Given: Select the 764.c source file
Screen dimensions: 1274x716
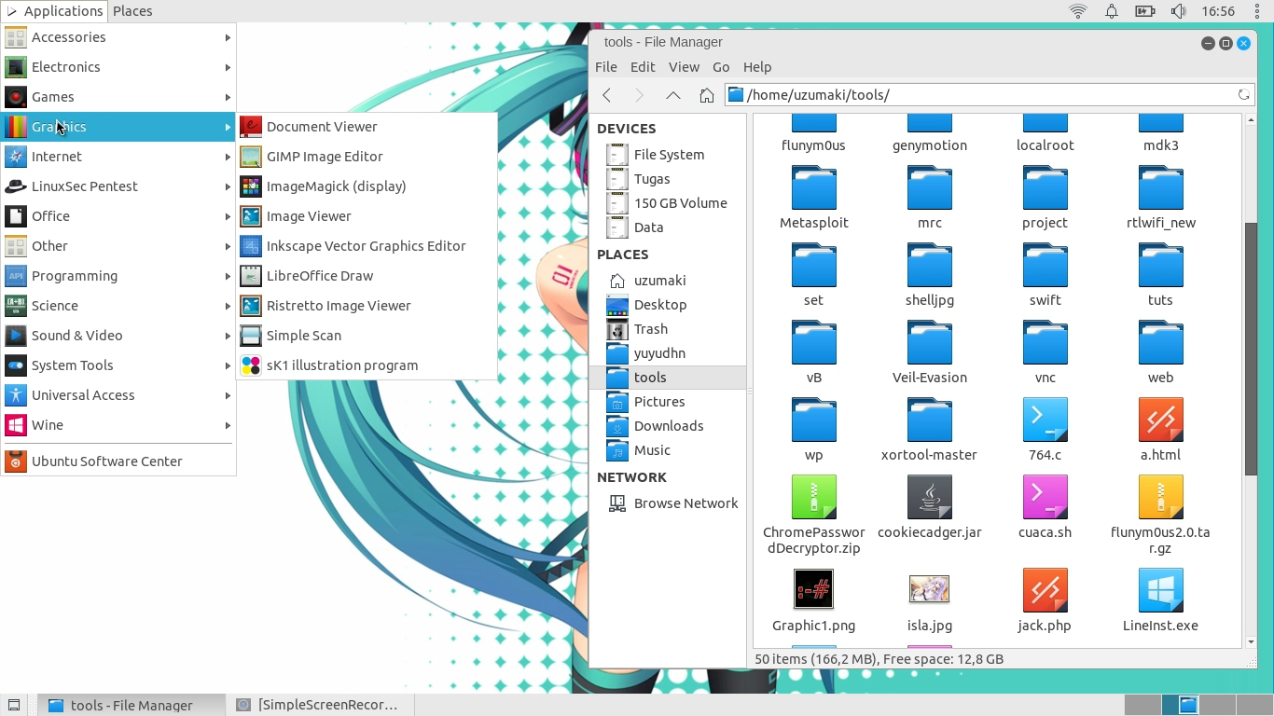Looking at the screenshot, I should coord(1045,430).
